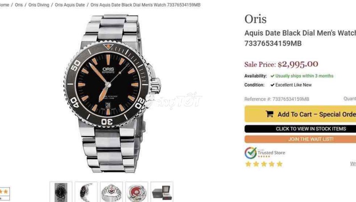
Task: Click the black checkmark beside Excellent Like New
Action: [x=272, y=85]
